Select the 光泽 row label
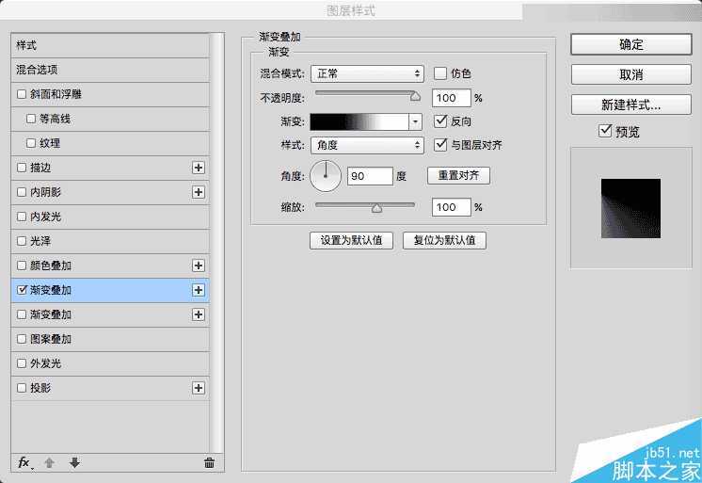 click(x=40, y=241)
